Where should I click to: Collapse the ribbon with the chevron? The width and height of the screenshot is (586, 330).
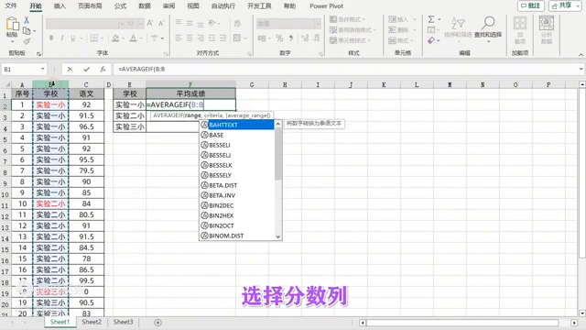click(x=581, y=55)
